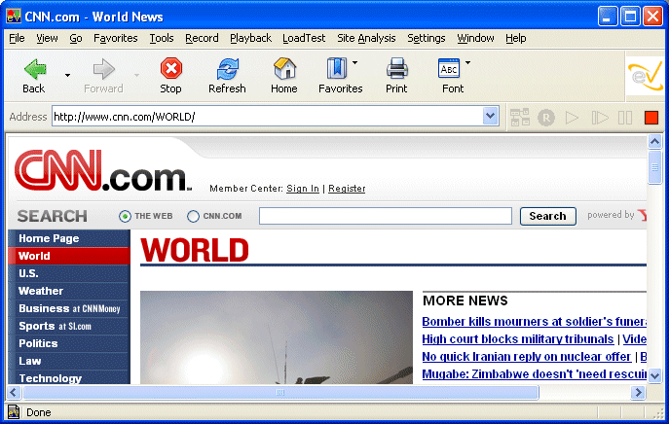Go to Home Page in CNN sidebar
The image size is (669, 424).
69,238
